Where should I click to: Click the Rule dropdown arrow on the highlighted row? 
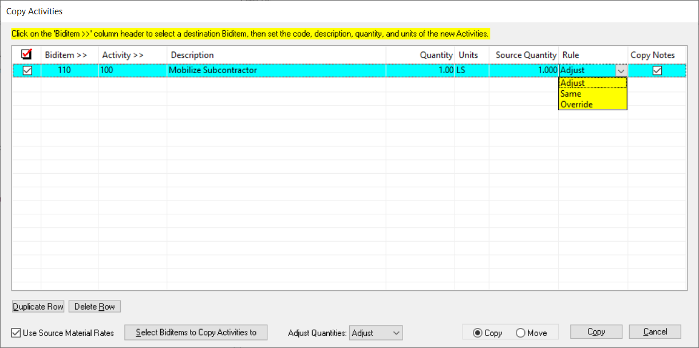(622, 70)
